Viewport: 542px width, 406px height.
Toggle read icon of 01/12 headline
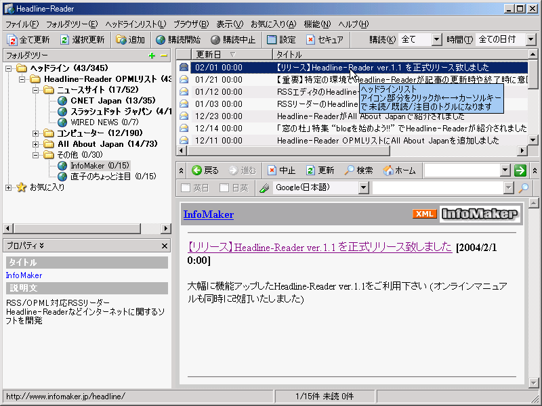(x=184, y=92)
